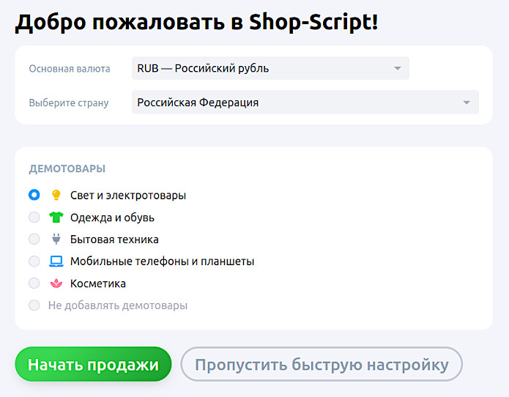Pick the 'Мобильные телефоны и планшеты' radio button
509x397 pixels.
click(x=34, y=261)
